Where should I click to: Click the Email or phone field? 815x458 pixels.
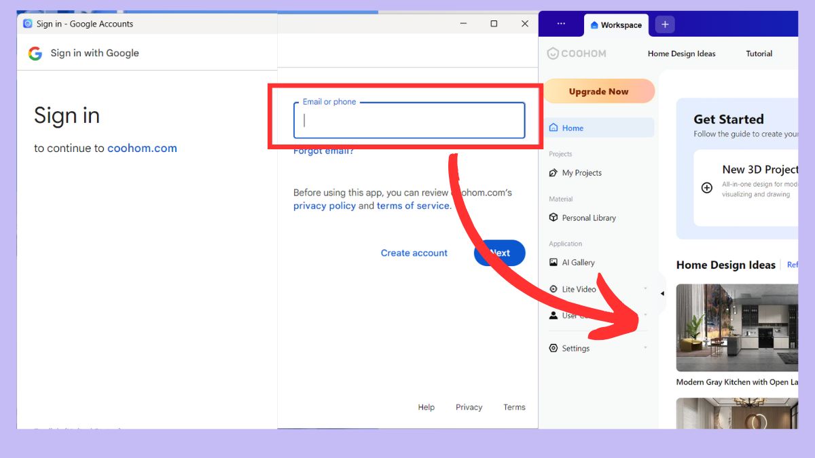[409, 121]
